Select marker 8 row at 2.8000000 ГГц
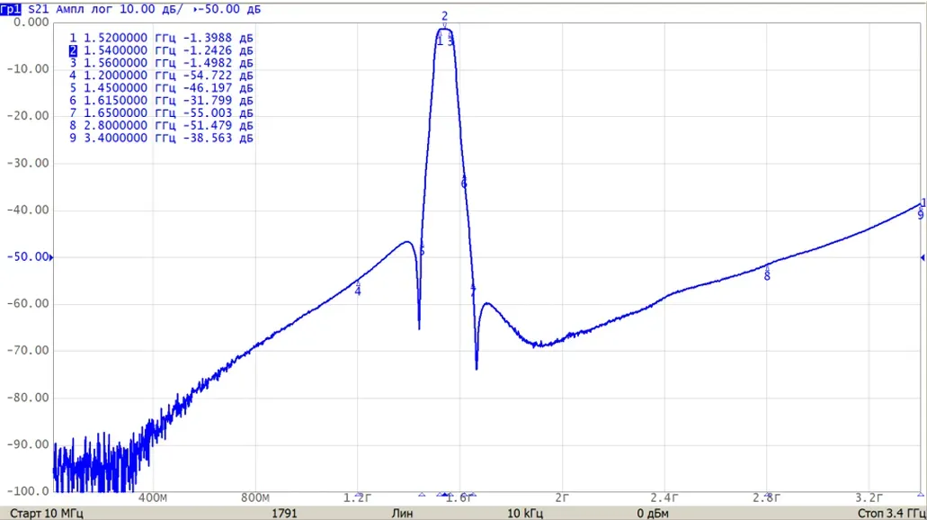 tap(161, 125)
